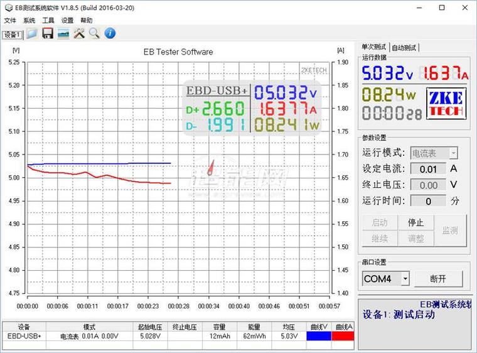Click the 起始电压 column header
This screenshot has width=477, height=353.
[x=150, y=327]
